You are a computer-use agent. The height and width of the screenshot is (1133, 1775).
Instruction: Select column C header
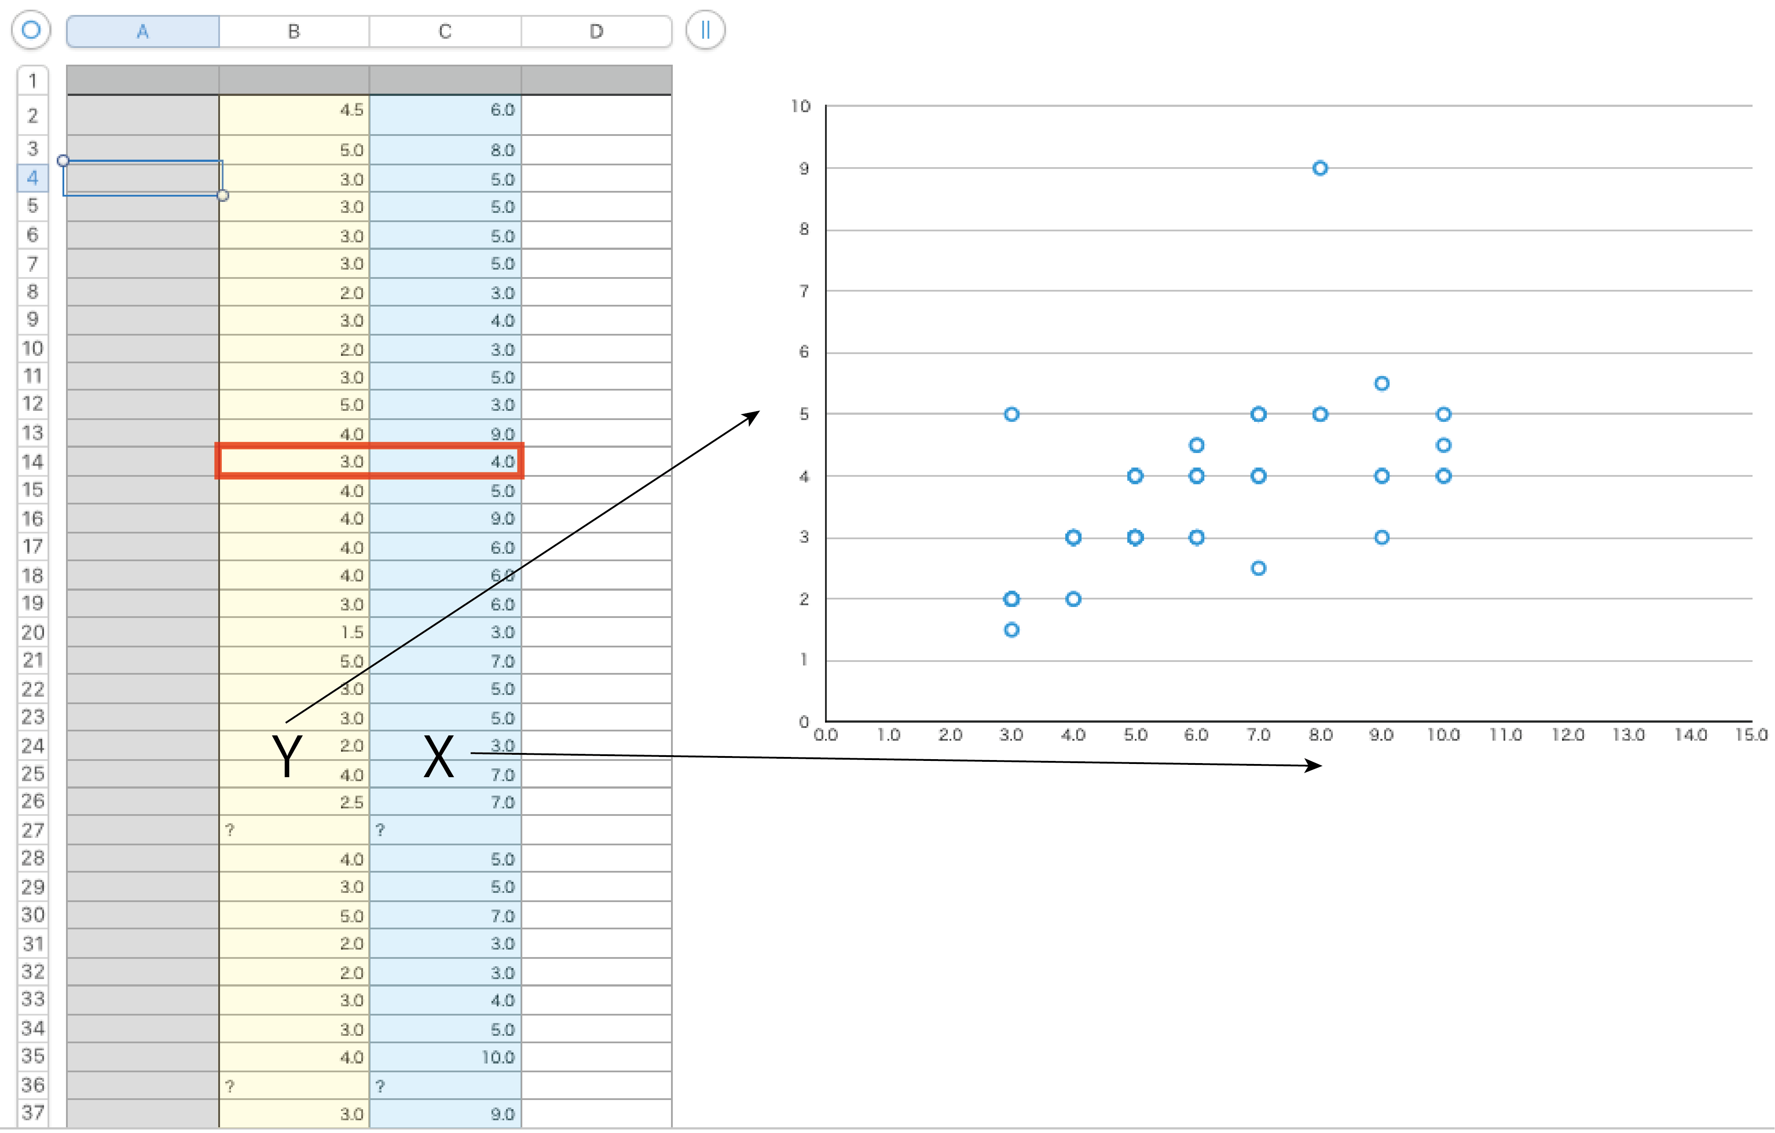point(445,32)
